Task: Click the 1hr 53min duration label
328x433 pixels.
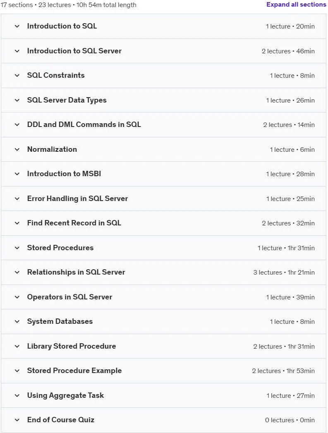Action: pos(300,371)
